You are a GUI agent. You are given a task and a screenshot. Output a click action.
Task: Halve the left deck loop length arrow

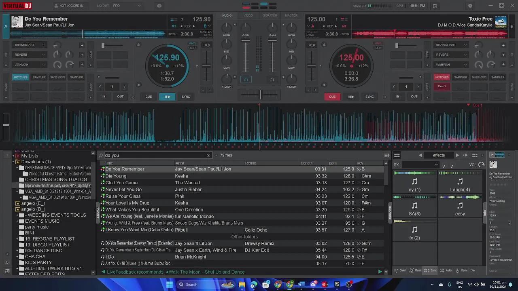[x=100, y=86]
